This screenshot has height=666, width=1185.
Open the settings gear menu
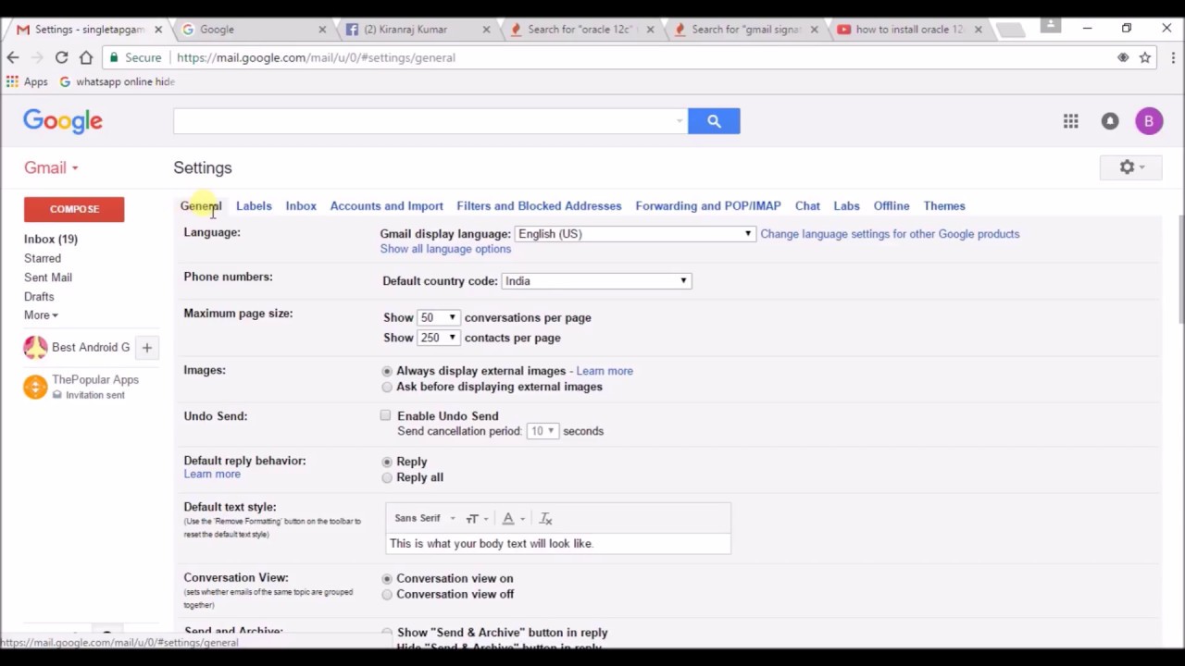tap(1131, 167)
